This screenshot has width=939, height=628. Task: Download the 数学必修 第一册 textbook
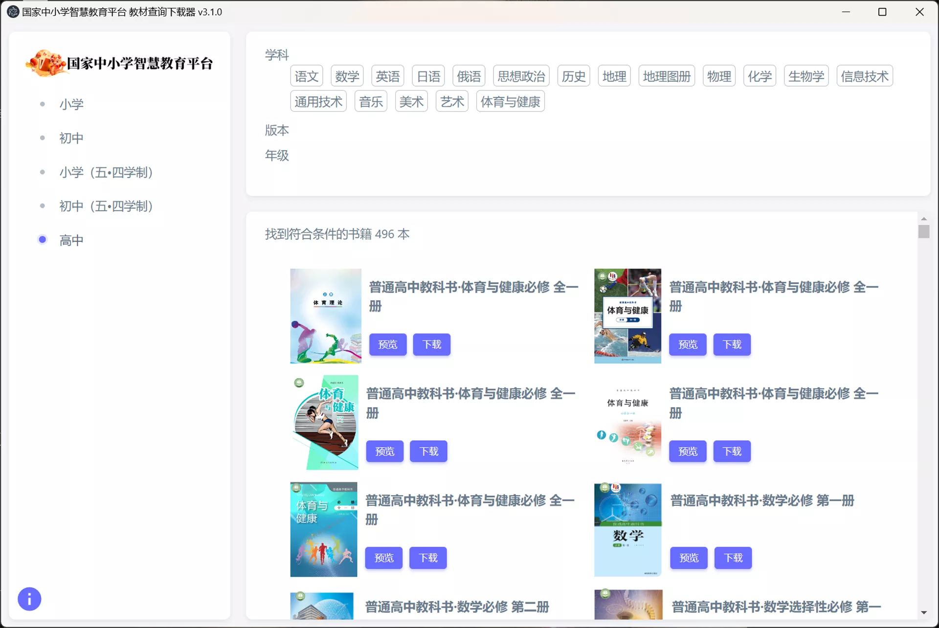click(x=733, y=558)
